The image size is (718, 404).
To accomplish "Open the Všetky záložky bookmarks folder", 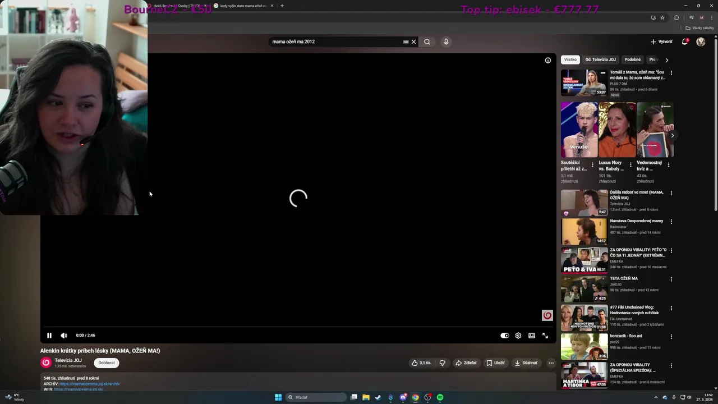I will (x=699, y=28).
